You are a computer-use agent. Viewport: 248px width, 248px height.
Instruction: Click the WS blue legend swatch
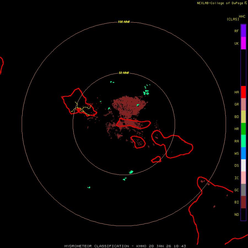tap(243, 153)
